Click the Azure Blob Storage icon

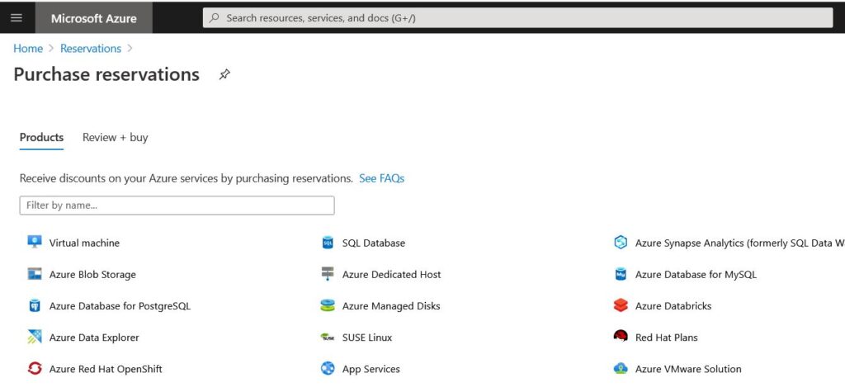35,274
